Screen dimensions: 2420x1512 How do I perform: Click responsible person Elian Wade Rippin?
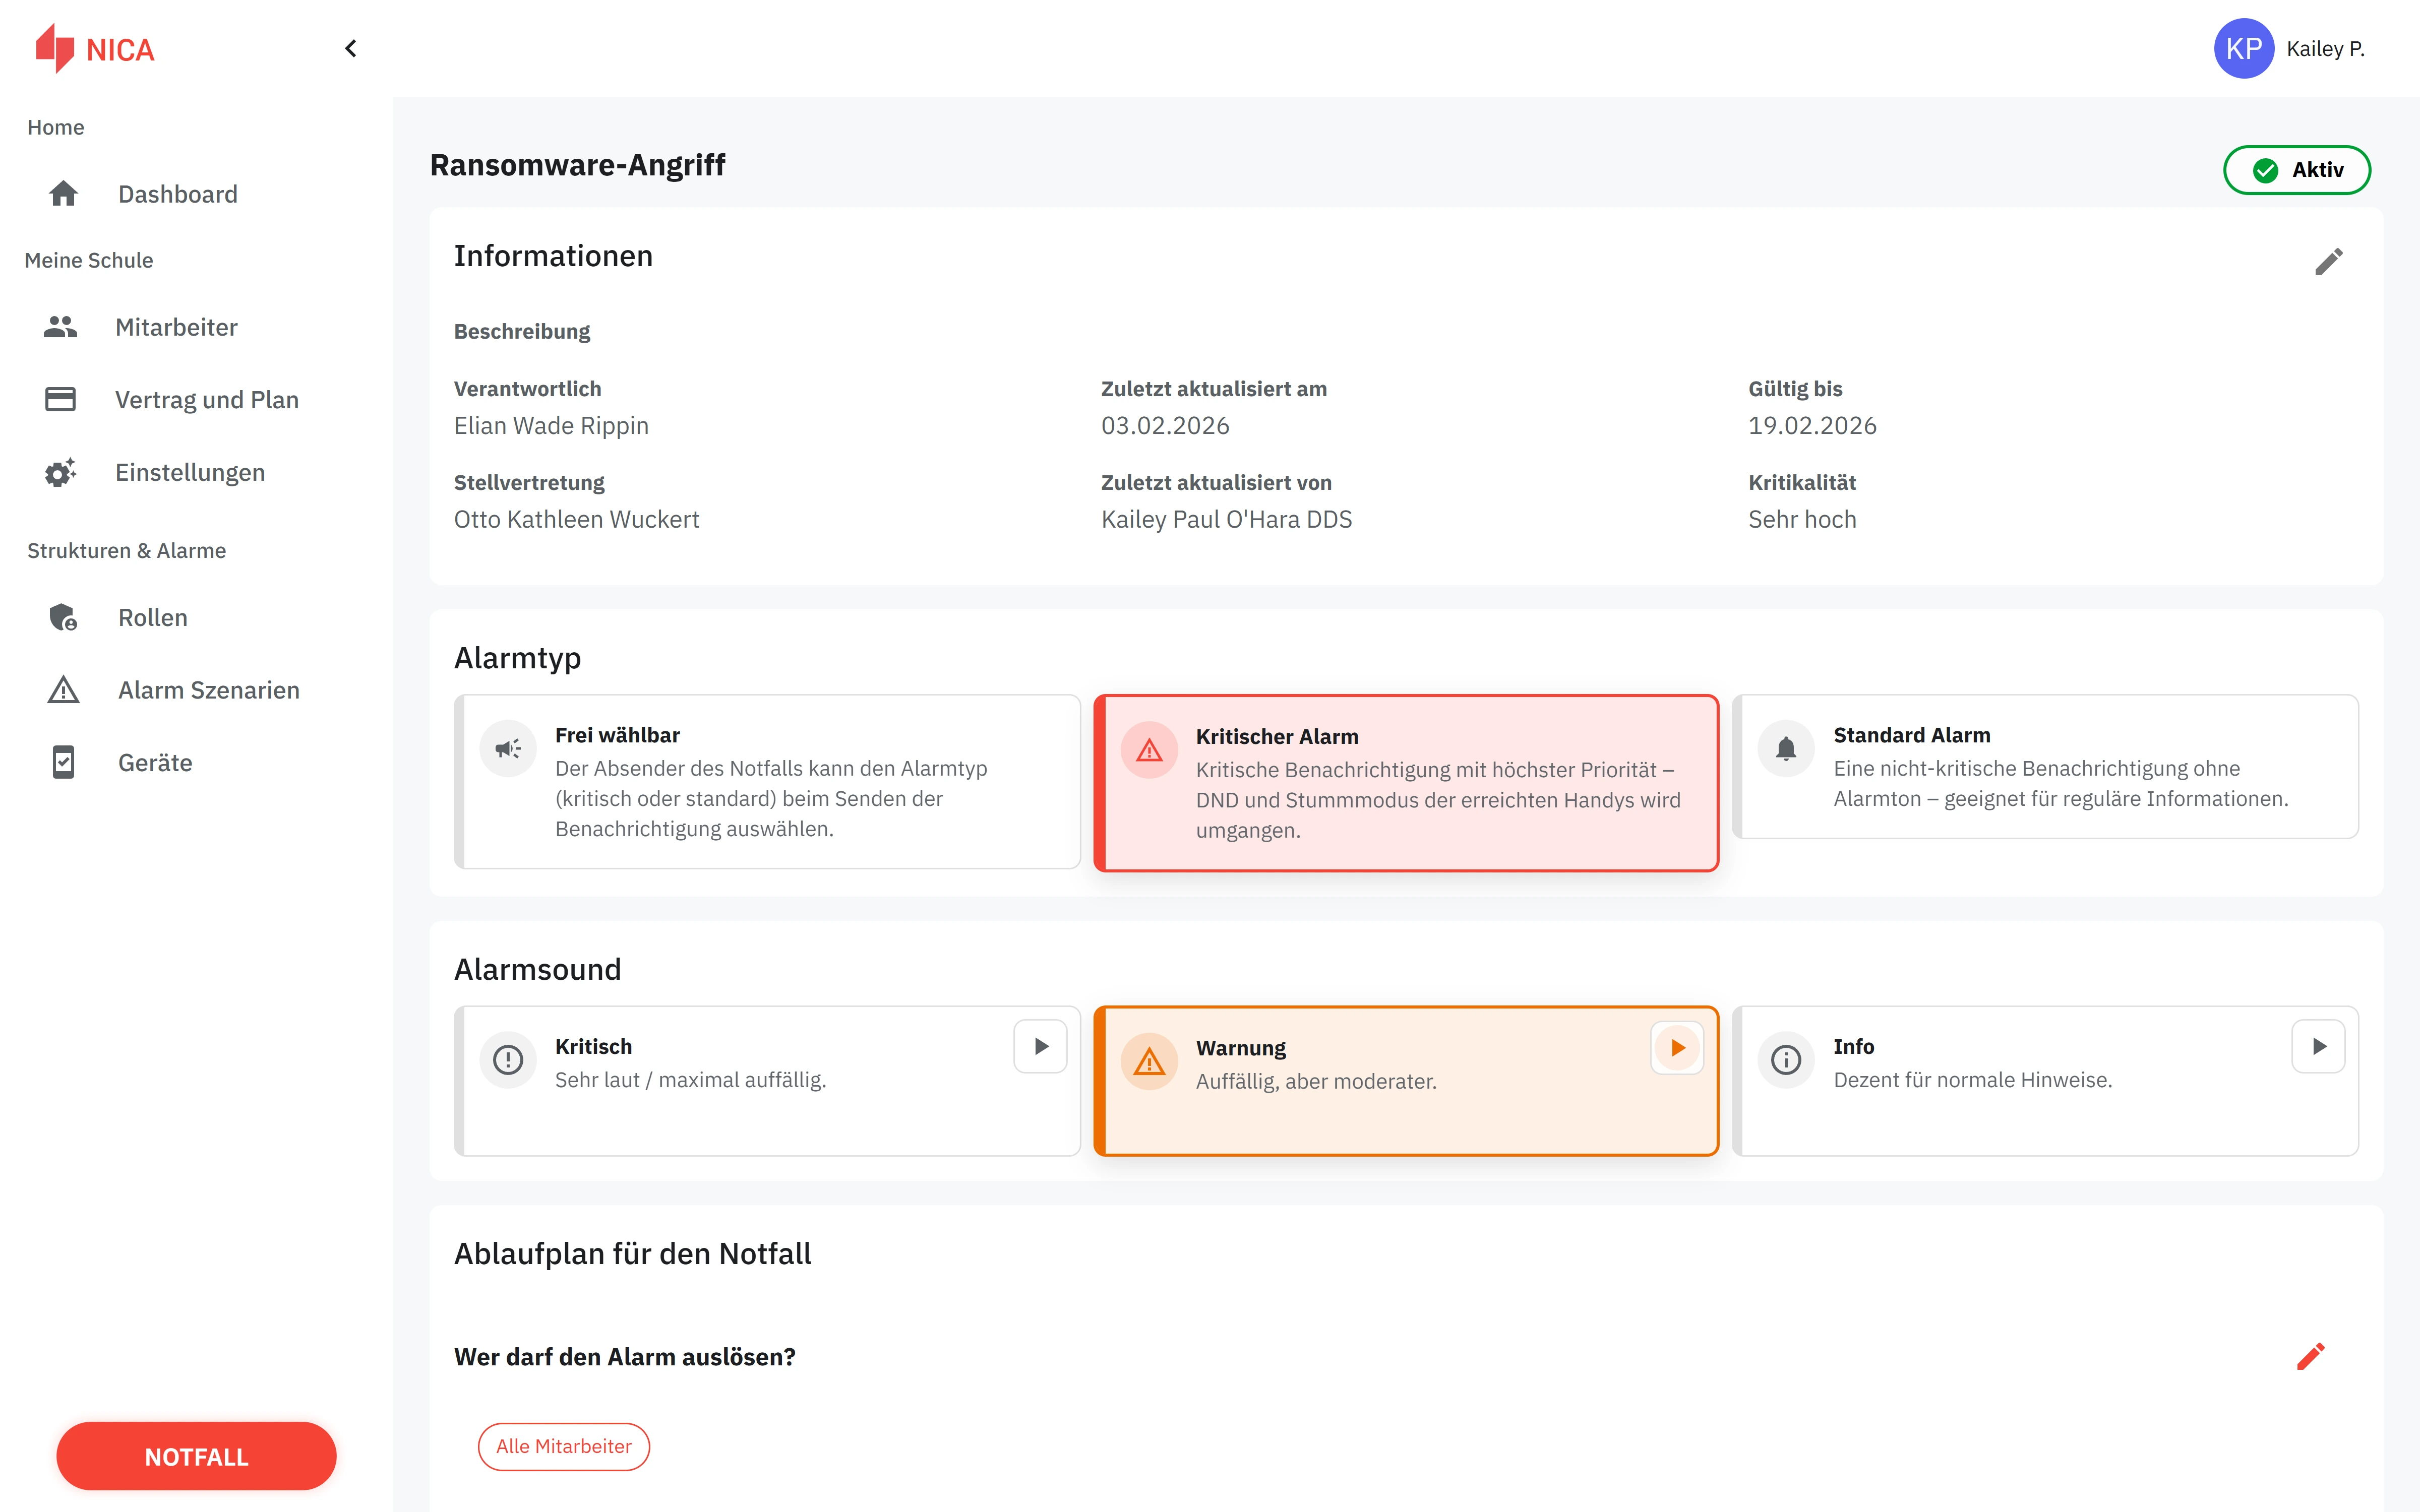click(551, 426)
